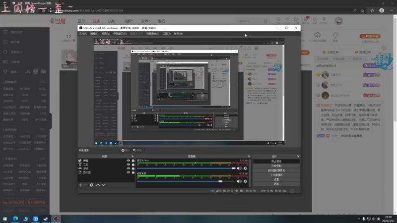Screen dimensions: 397x223
Task: Toggle visibility eye of the text source
Action: [x=128, y=165]
